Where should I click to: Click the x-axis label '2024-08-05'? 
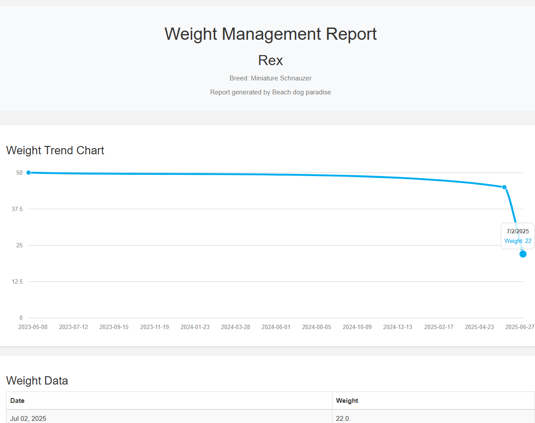tap(317, 327)
